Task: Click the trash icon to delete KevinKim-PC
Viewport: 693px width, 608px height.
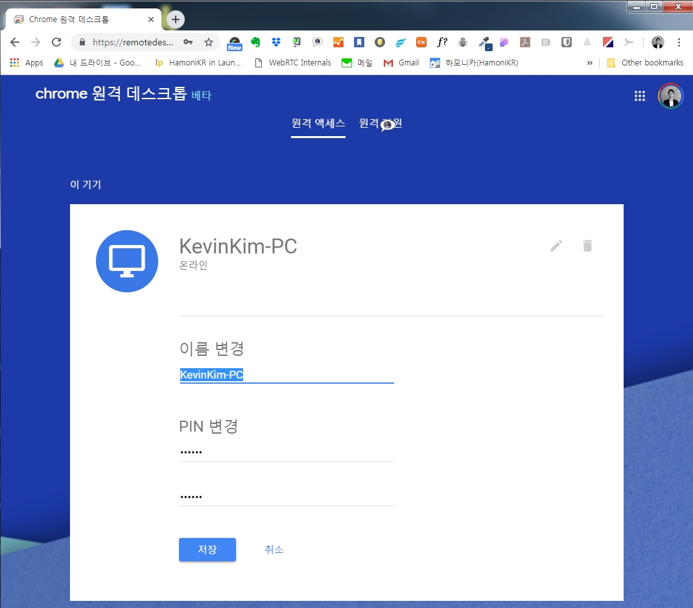Action: click(587, 246)
